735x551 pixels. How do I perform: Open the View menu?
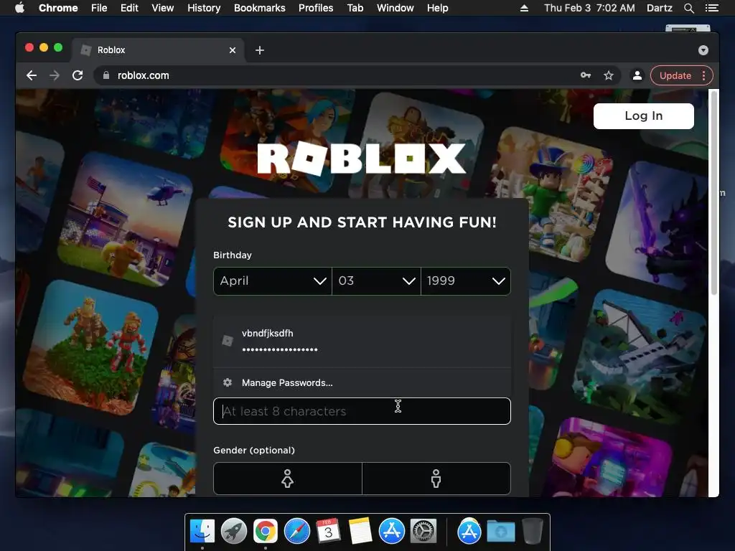click(163, 8)
